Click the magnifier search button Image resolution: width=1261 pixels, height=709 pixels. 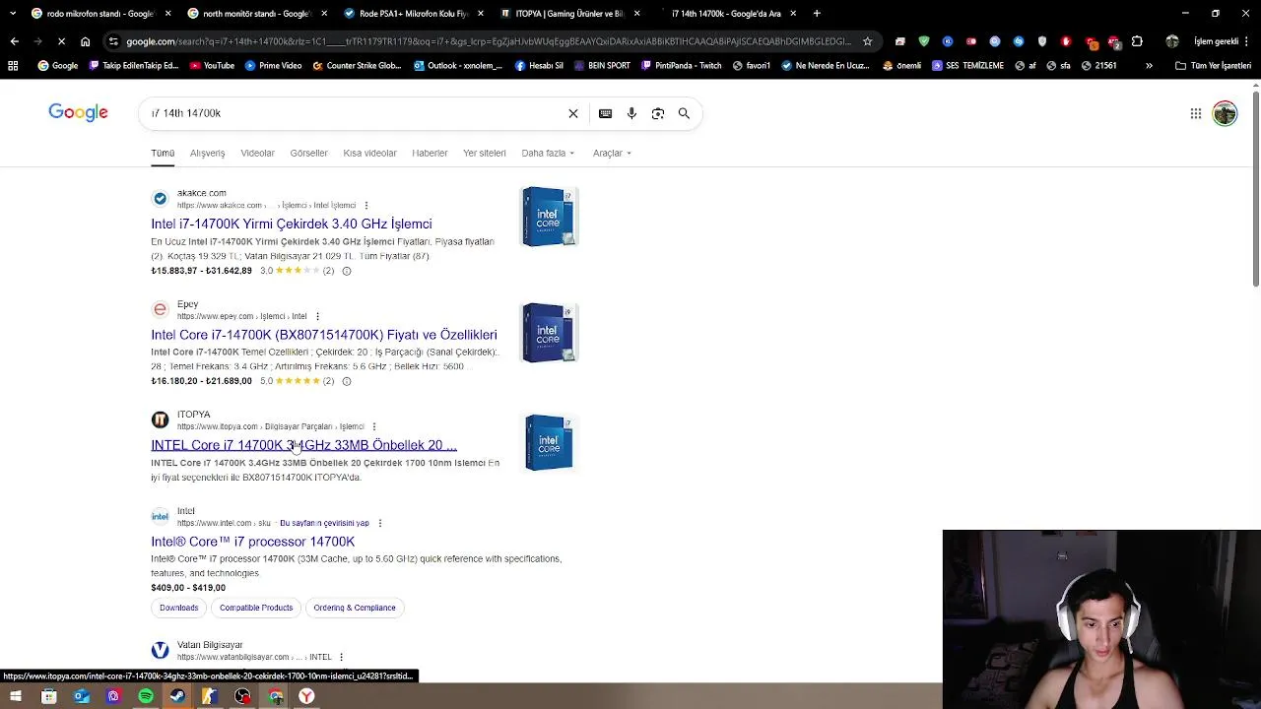[x=684, y=113]
